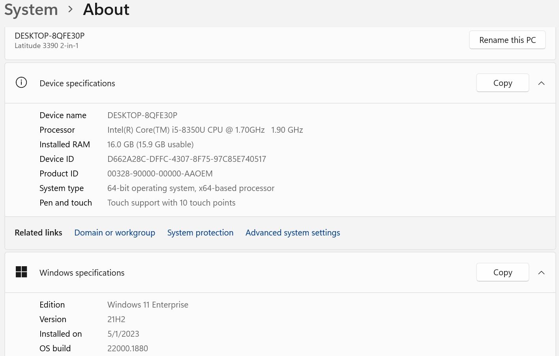The height and width of the screenshot is (356, 559).
Task: Click the OS build number 22000.1880
Action: [x=128, y=349]
